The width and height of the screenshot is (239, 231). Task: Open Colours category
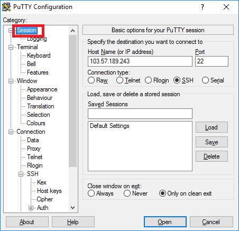click(x=36, y=123)
